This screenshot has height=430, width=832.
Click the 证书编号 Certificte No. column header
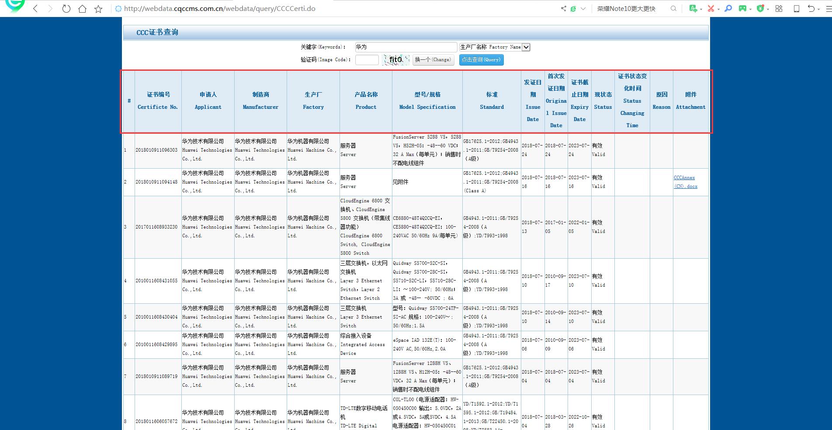click(x=158, y=101)
